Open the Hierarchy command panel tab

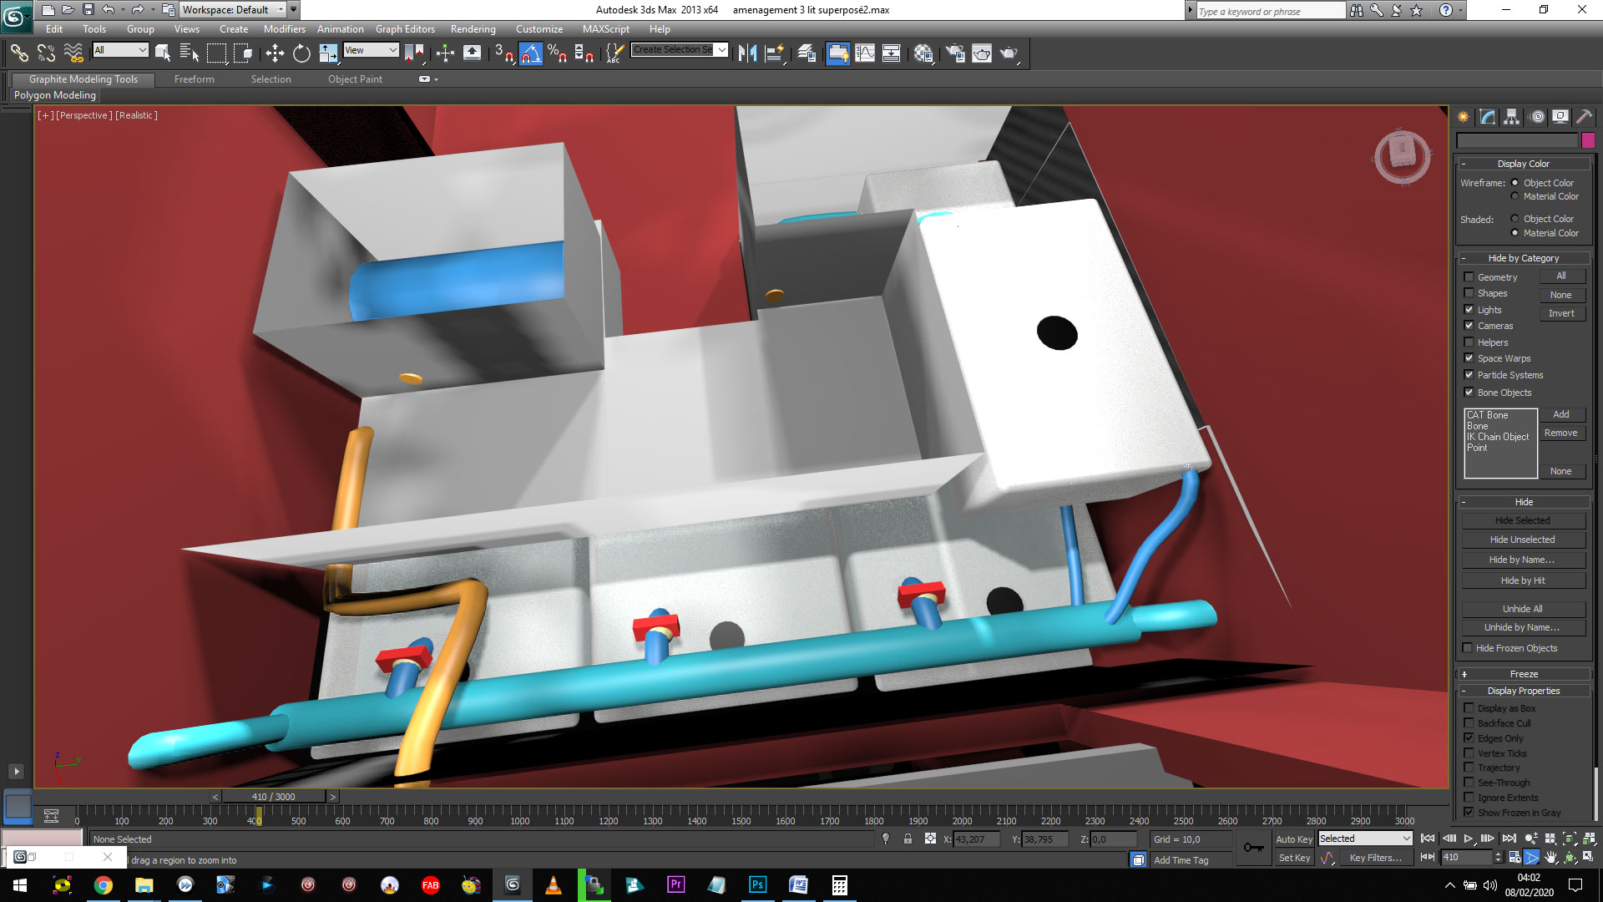tap(1512, 118)
